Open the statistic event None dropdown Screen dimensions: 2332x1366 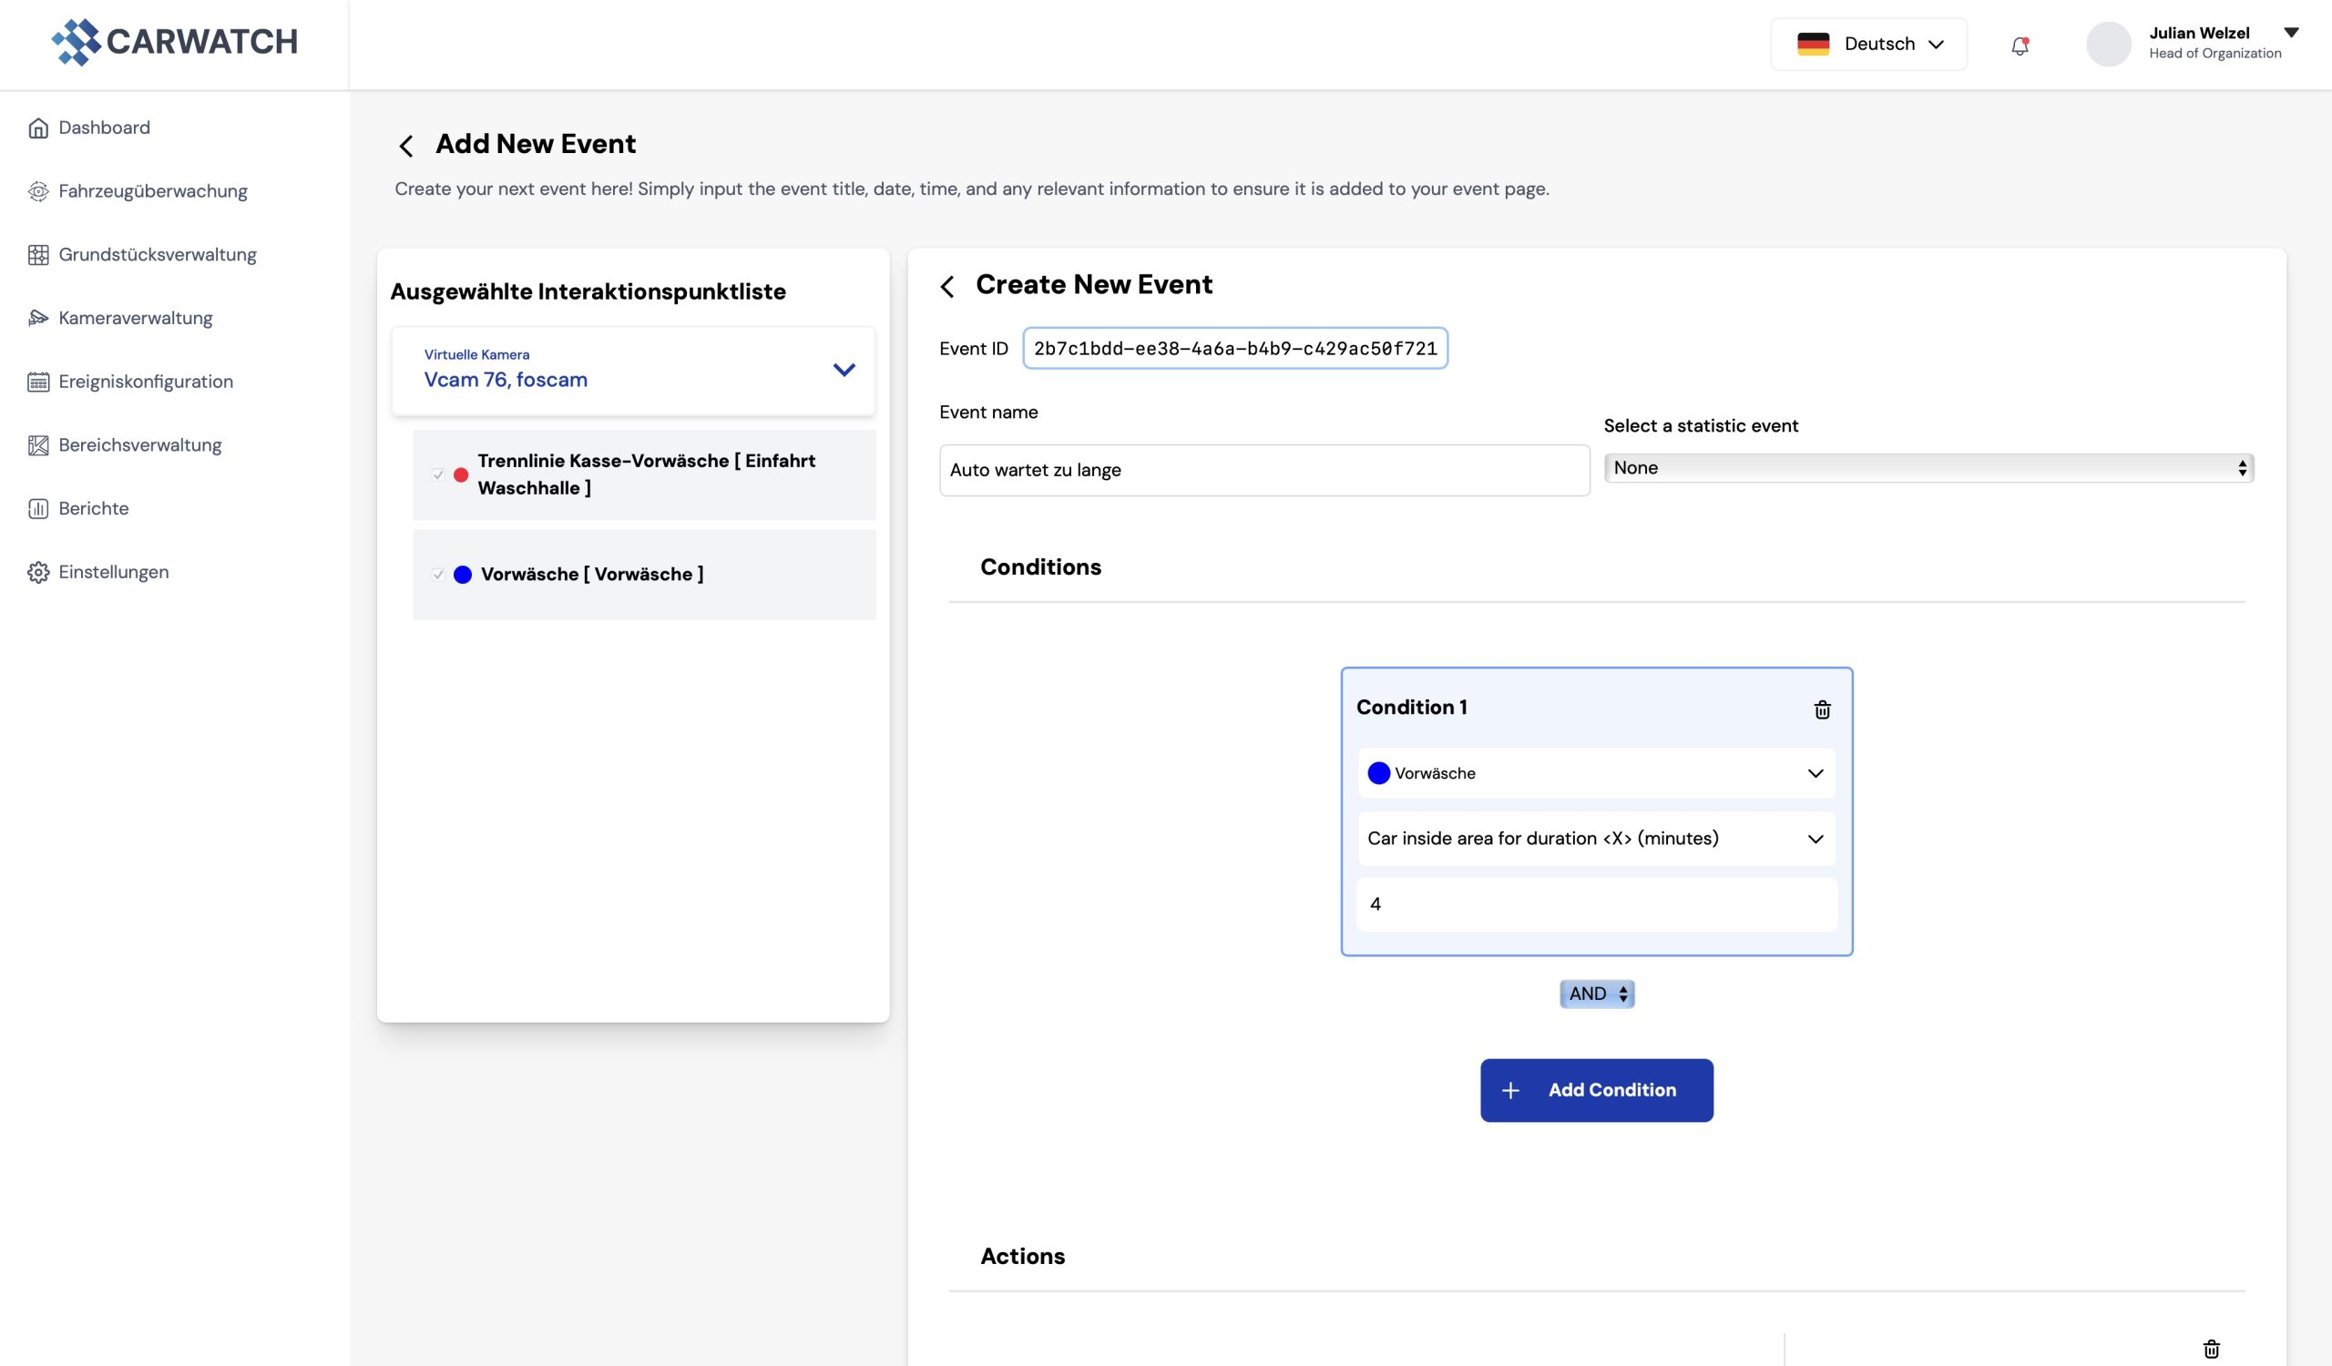click(1928, 468)
